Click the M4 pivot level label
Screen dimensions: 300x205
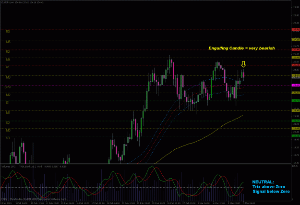click(x=8, y=60)
